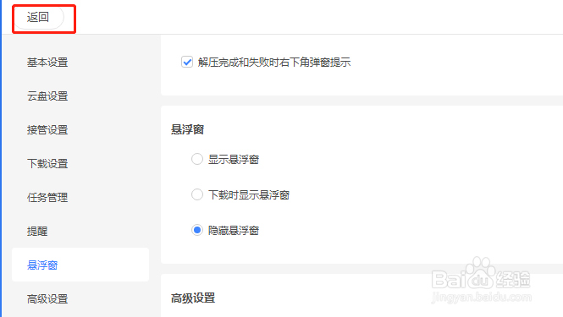Image resolution: width=563 pixels, height=317 pixels.
Task: Click the selected 隐藏悬浮窗 radio button
Action: click(x=197, y=230)
